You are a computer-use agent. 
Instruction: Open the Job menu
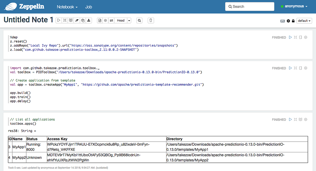[x=88, y=7]
